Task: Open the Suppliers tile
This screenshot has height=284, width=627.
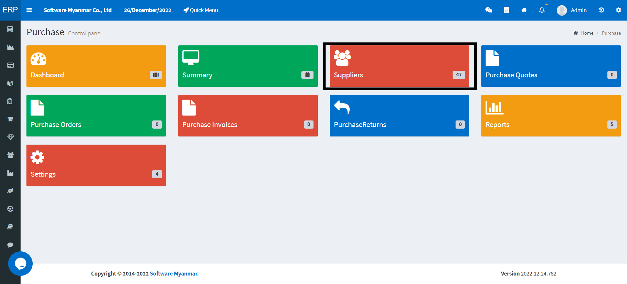Action: point(399,66)
